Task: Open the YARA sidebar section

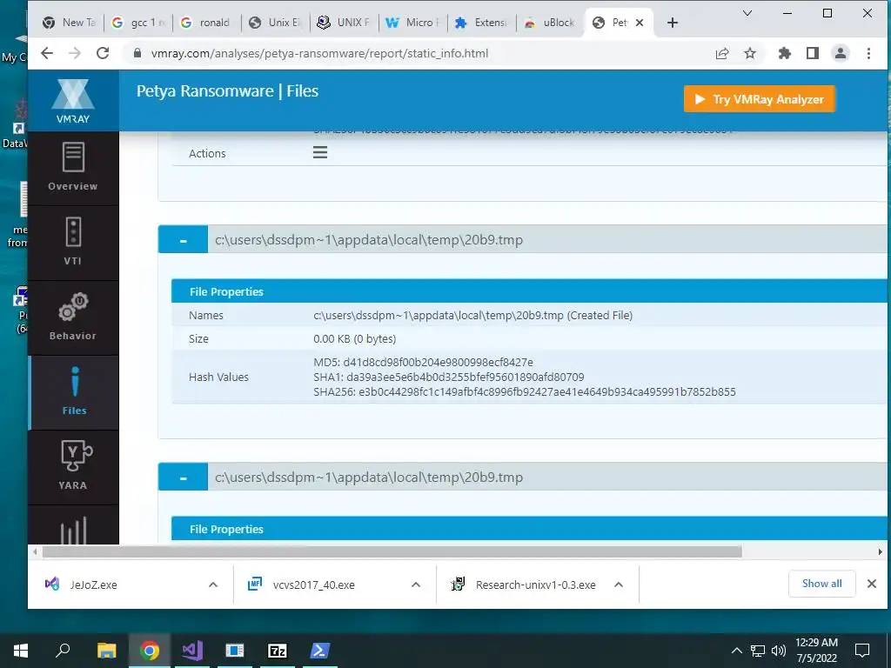Action: [73, 467]
